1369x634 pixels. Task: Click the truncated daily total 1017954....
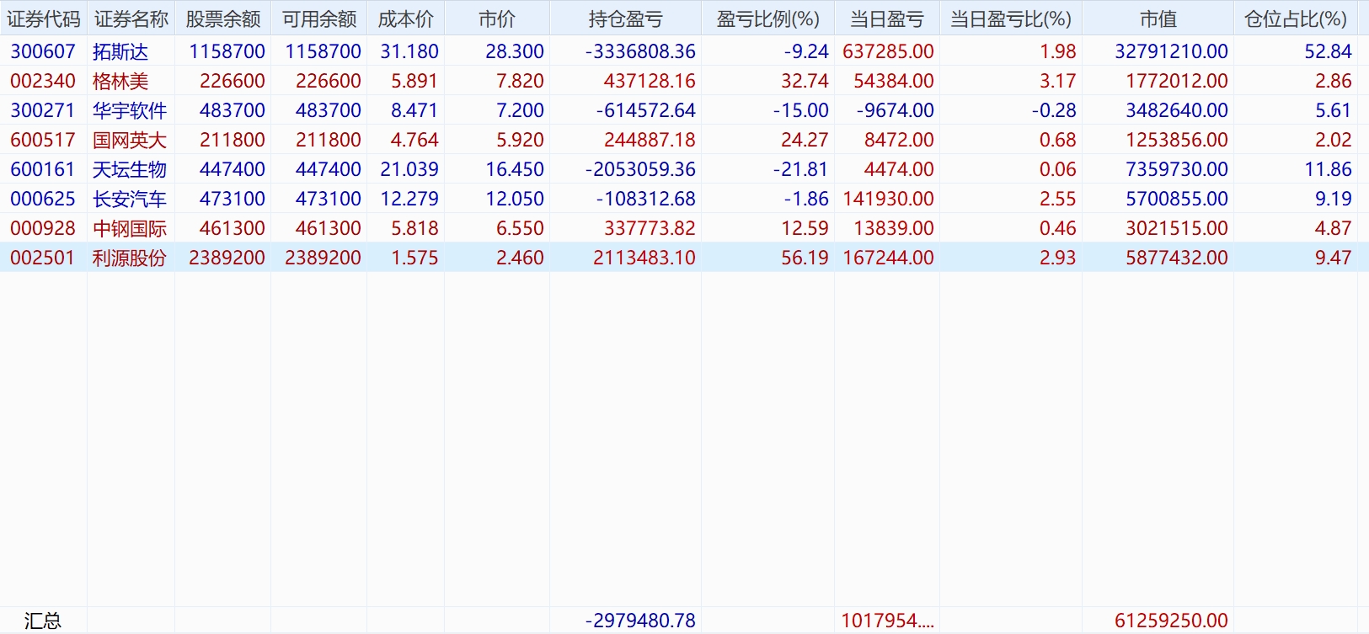(x=888, y=621)
